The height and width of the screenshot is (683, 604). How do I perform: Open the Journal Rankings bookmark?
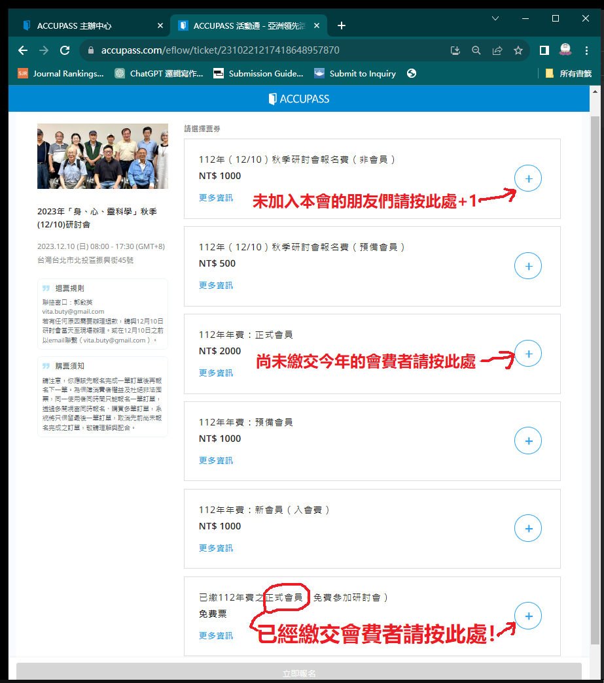(x=61, y=73)
